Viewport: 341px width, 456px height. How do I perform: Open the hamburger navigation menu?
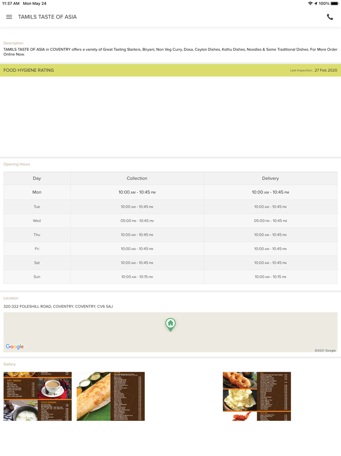pyautogui.click(x=9, y=17)
